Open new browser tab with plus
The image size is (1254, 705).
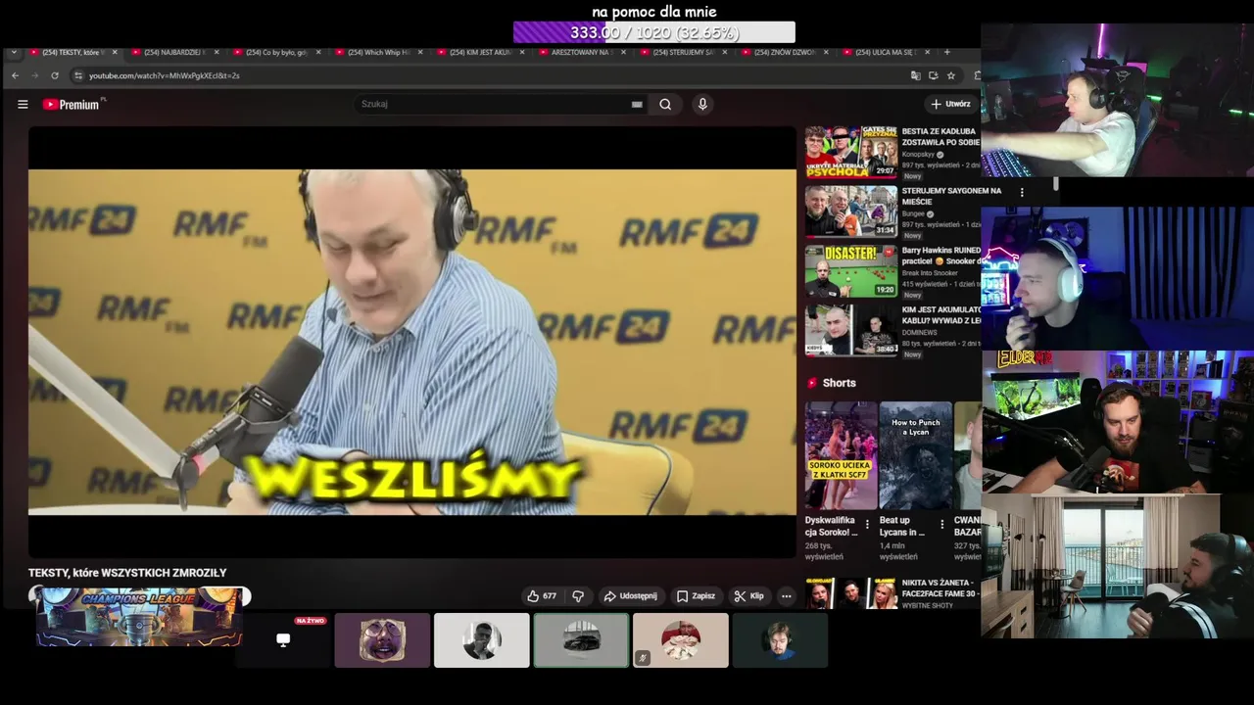click(946, 52)
